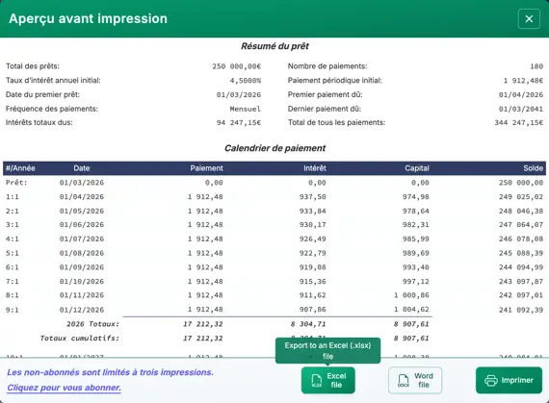
Task: Click row 7:1 date 01/10/2026
Action: tap(82, 282)
